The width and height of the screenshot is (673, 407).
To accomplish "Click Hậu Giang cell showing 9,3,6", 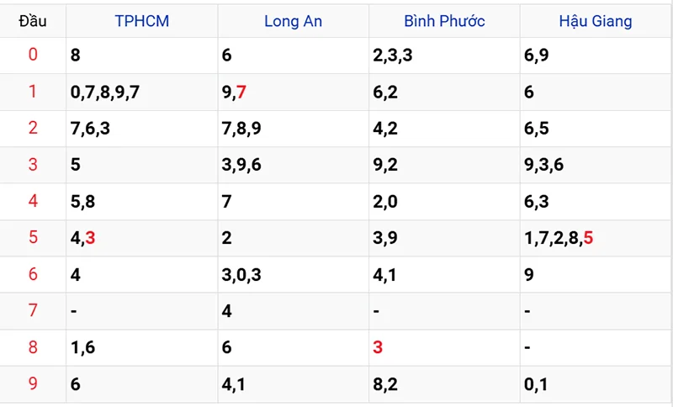I will 543,165.
